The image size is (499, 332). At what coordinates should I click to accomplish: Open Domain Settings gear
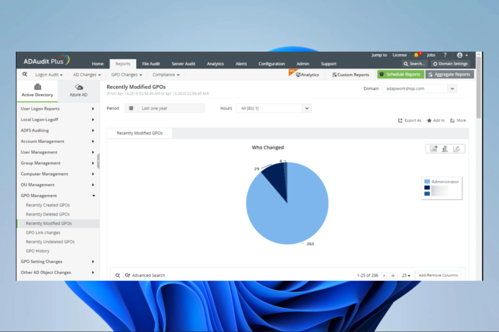tap(450, 64)
